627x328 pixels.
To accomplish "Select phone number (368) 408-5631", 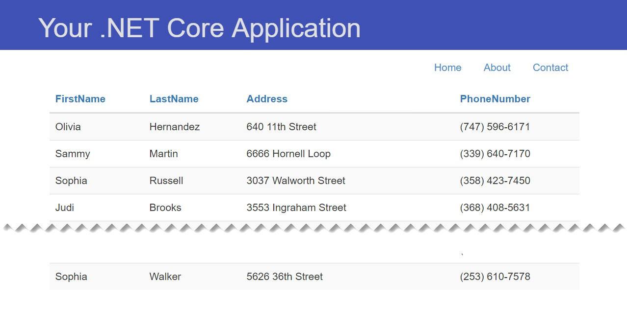I will click(x=495, y=208).
